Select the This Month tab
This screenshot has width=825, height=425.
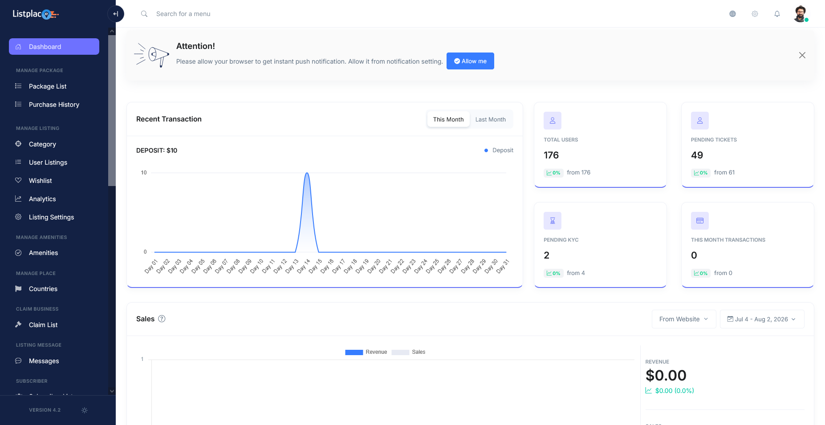click(448, 119)
